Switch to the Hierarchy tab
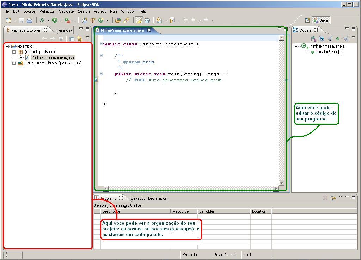361x260 pixels. click(x=64, y=30)
